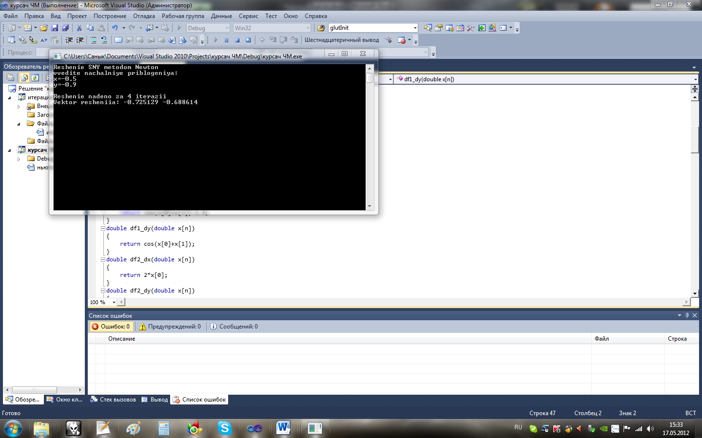This screenshot has height=438, width=702.
Task: Expand the Debug folder in Solution Explorer
Action: coord(19,159)
